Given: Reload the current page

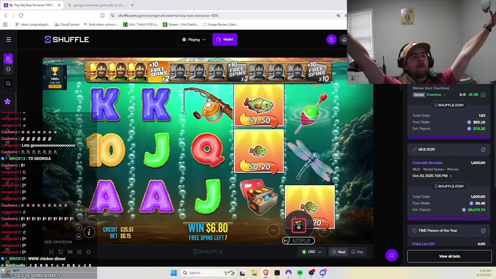Looking at the screenshot, I should point(21,15).
